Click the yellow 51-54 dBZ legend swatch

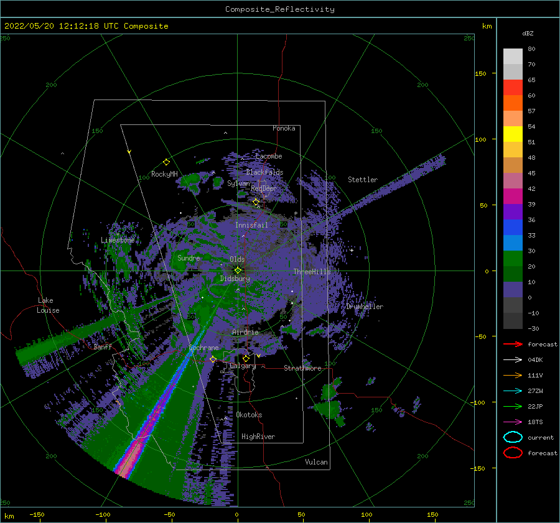tap(513, 134)
